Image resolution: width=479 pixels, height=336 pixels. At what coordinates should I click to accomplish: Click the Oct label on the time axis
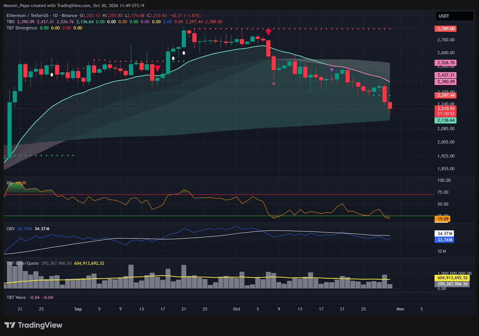237,309
